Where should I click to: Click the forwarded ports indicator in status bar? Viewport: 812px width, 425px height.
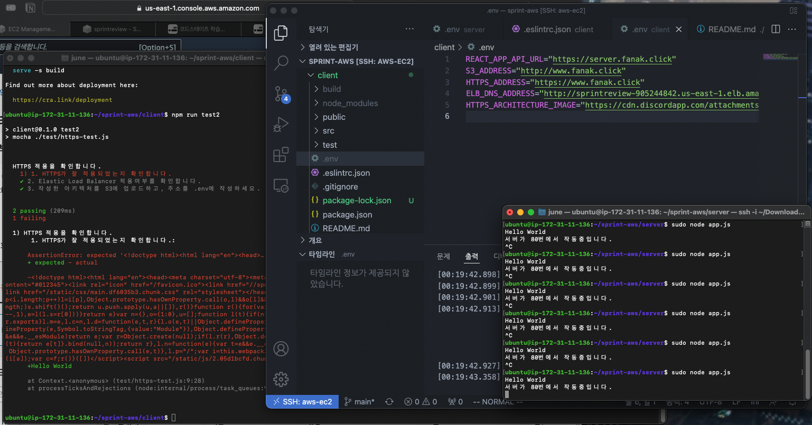(455, 402)
